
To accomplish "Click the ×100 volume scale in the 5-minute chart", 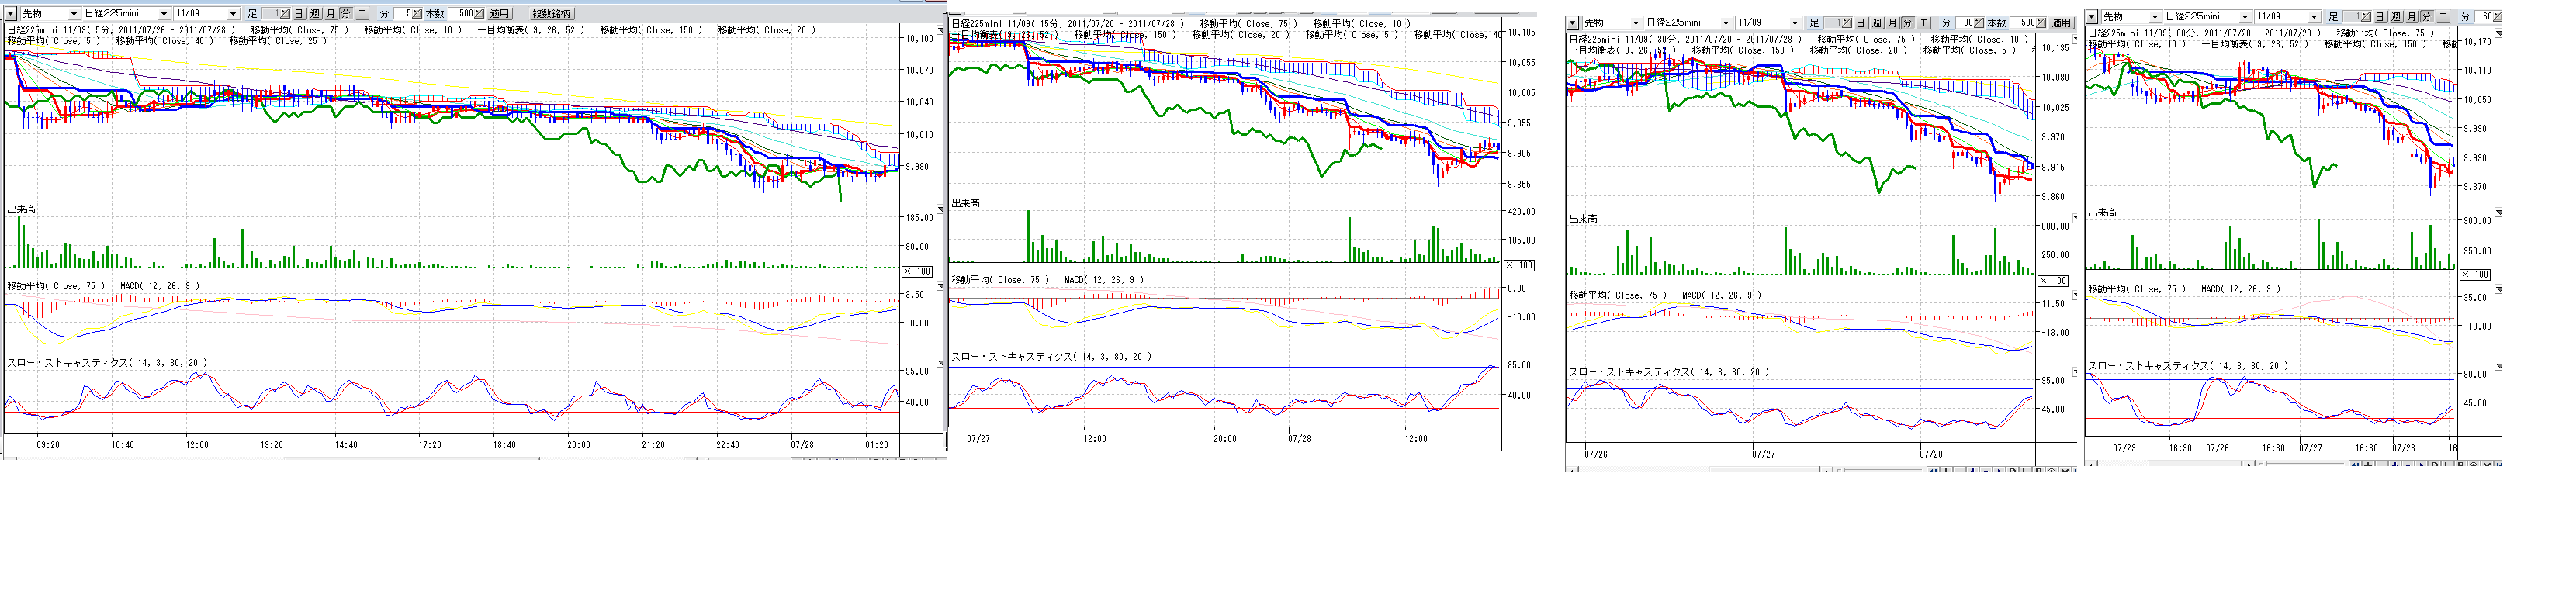I will pos(917,272).
